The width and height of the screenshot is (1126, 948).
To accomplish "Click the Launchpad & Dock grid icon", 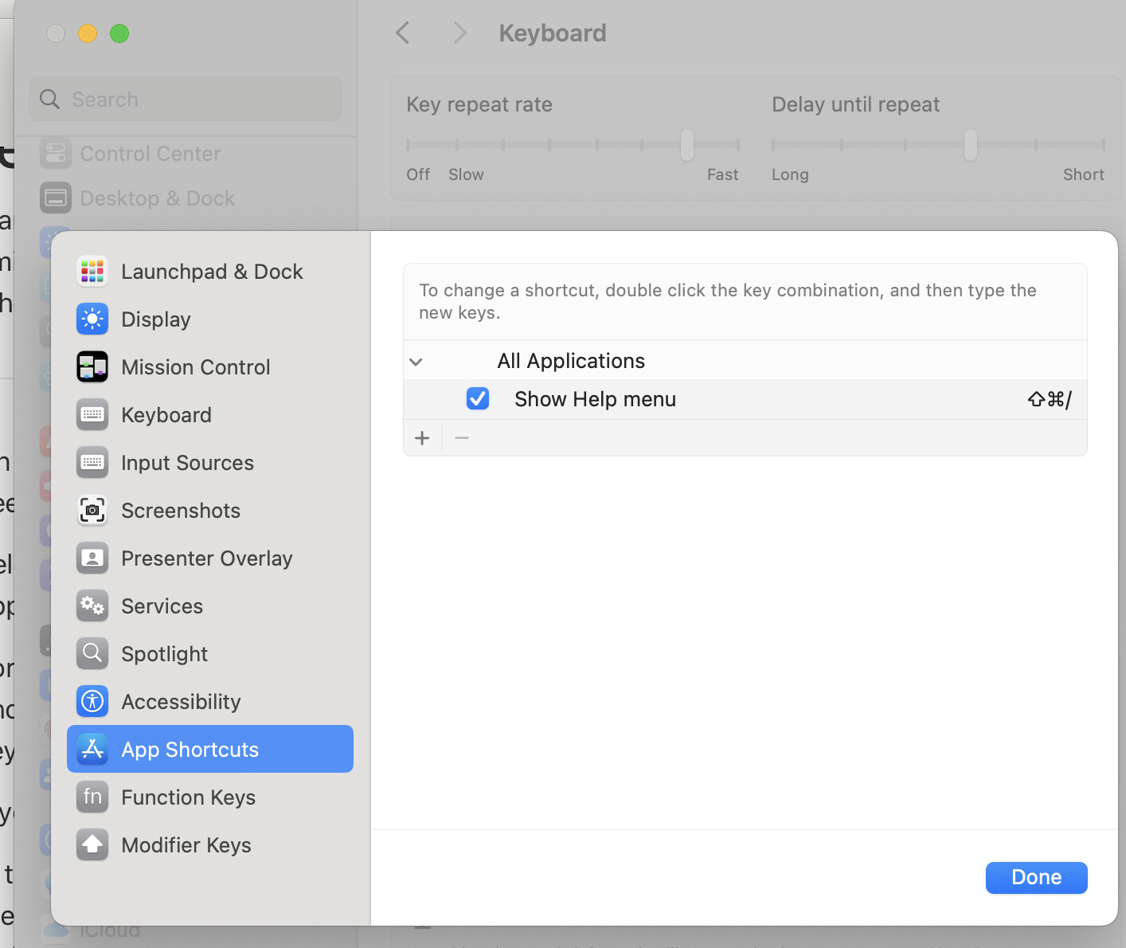I will (92, 272).
